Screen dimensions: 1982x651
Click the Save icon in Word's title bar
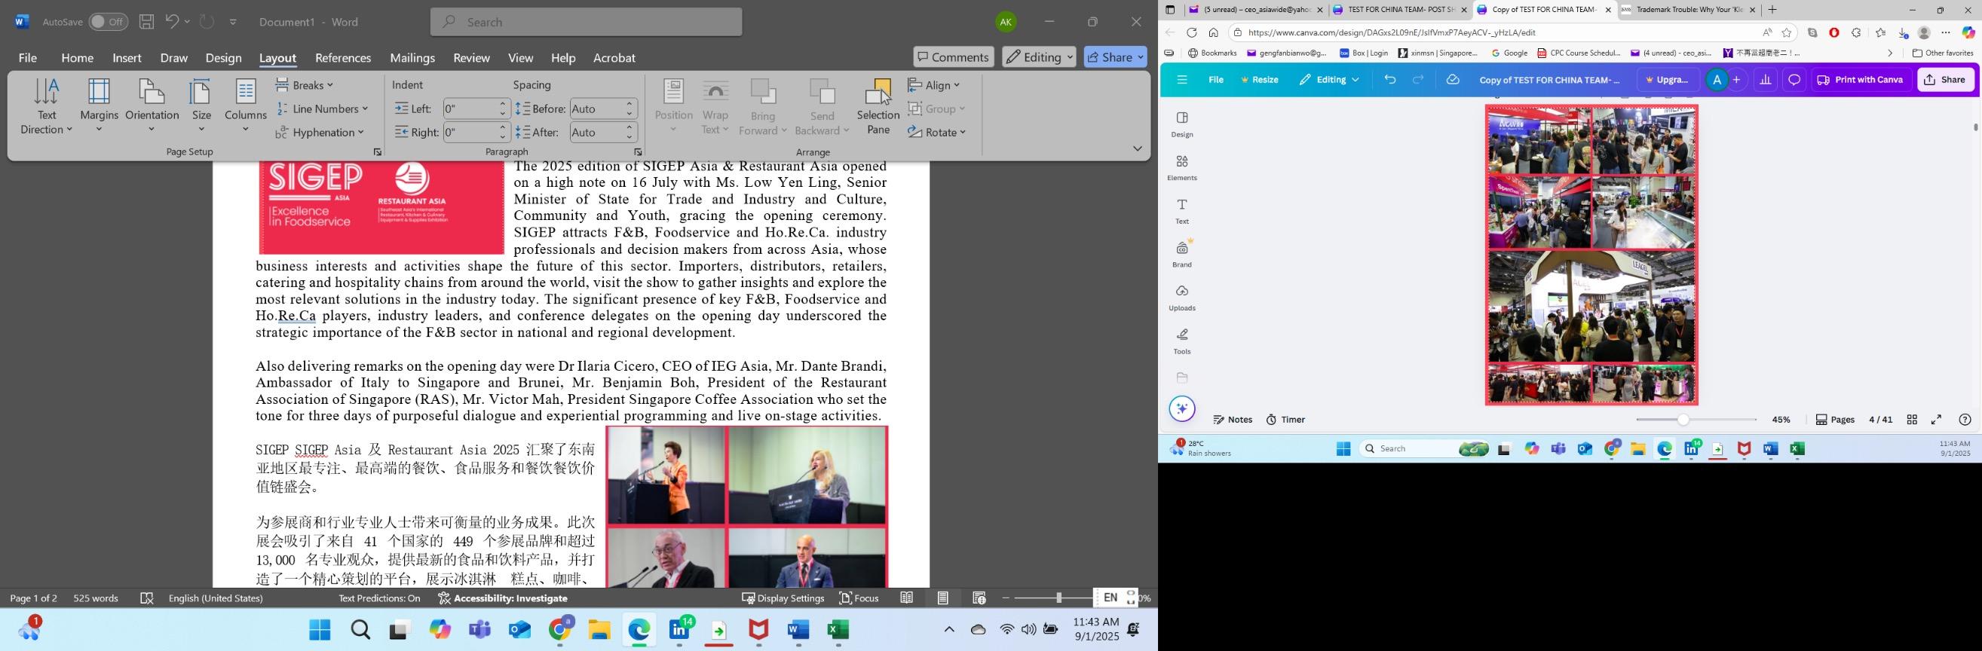click(146, 22)
